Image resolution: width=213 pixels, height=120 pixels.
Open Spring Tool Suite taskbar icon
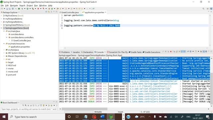(111, 117)
